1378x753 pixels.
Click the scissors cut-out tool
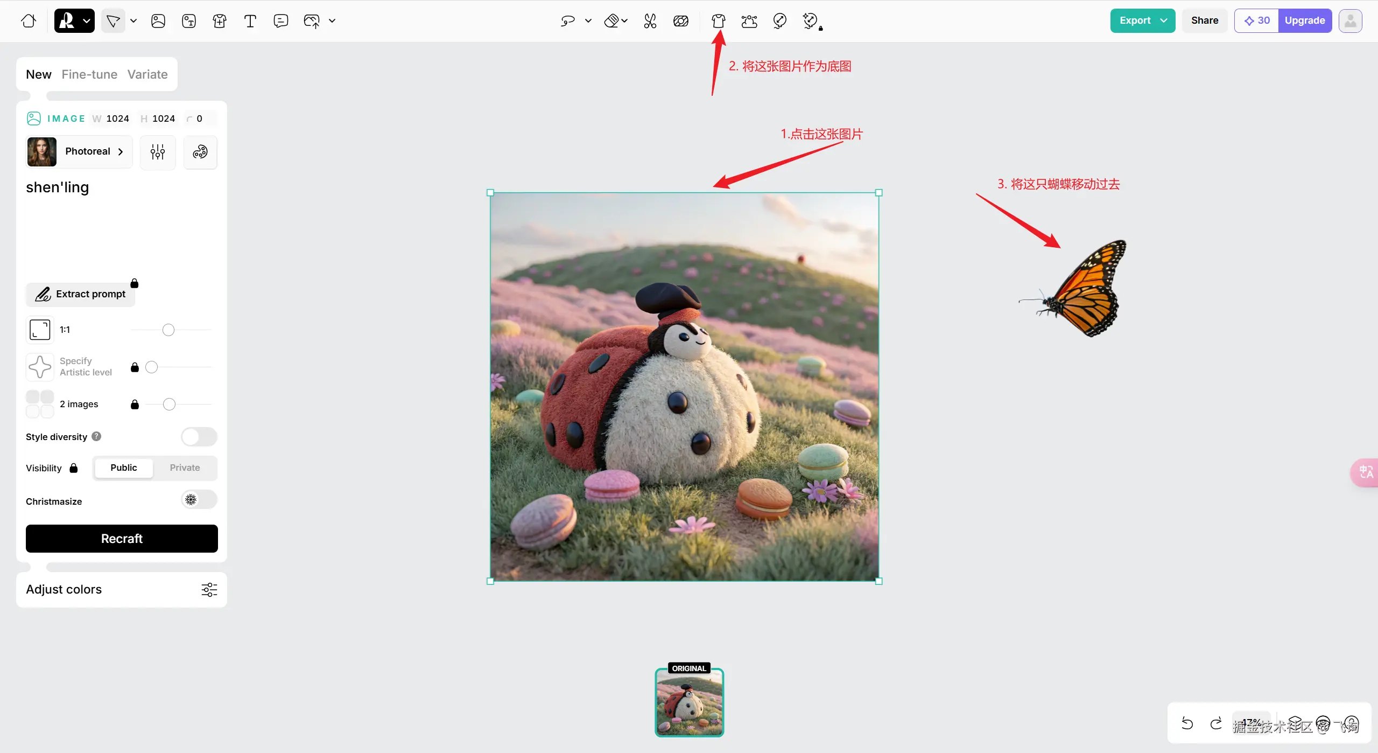(650, 21)
